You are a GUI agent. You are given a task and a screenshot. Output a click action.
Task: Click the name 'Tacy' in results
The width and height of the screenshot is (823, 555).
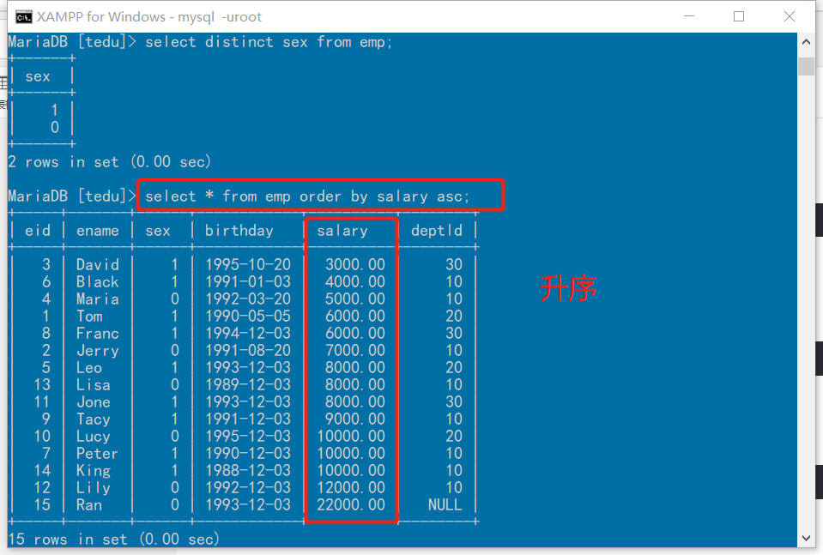(x=94, y=419)
